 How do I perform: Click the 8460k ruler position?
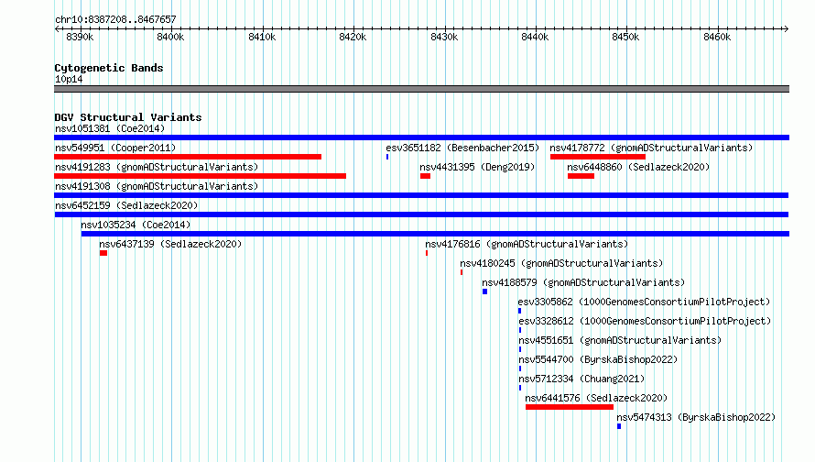[x=717, y=37]
